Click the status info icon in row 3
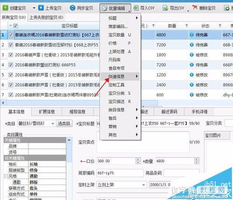The width and height of the screenshot is (233, 200). 192,55
